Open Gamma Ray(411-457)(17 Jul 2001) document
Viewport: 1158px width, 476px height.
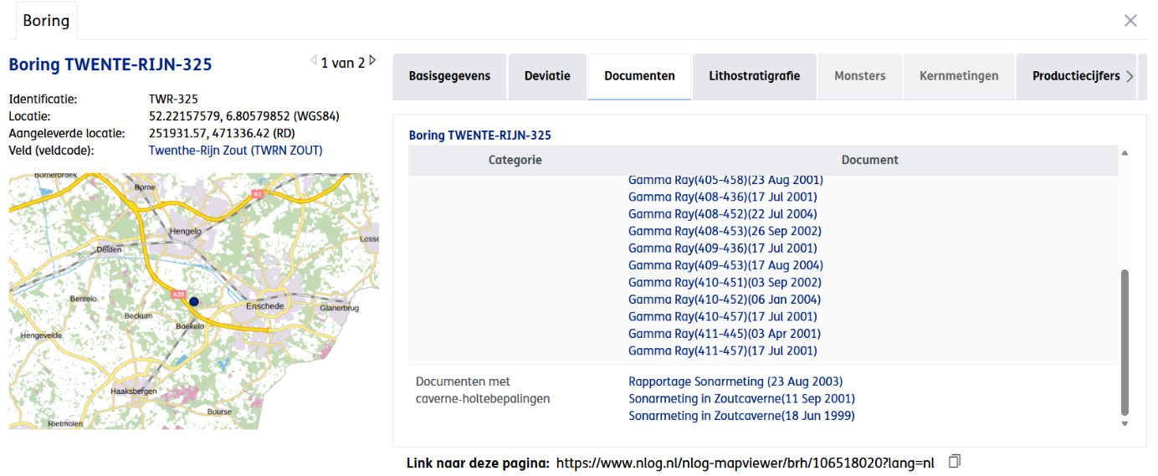(723, 351)
